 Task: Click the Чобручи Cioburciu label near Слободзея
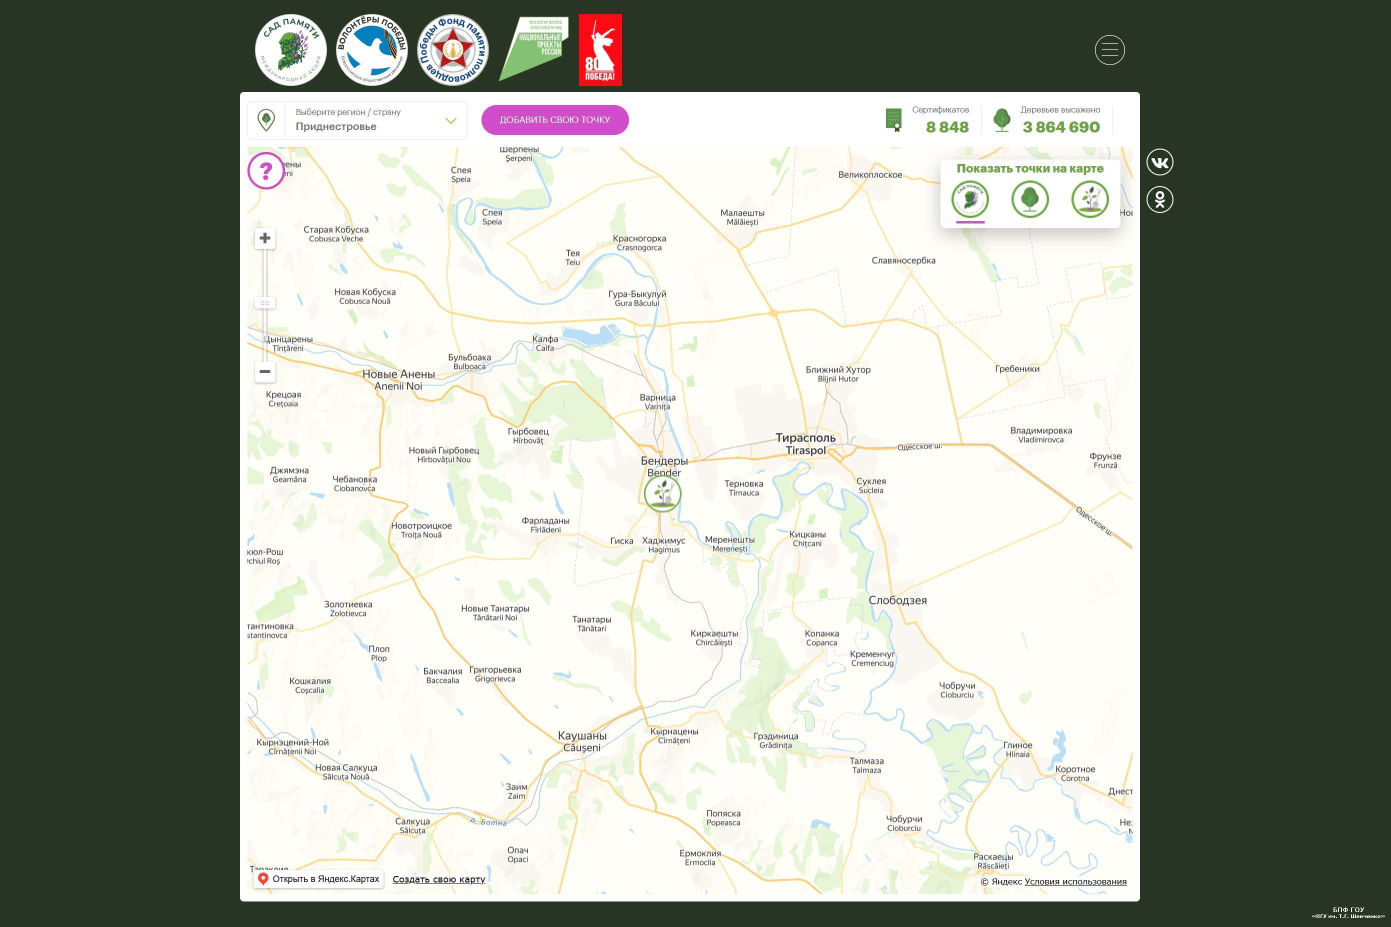tap(957, 690)
